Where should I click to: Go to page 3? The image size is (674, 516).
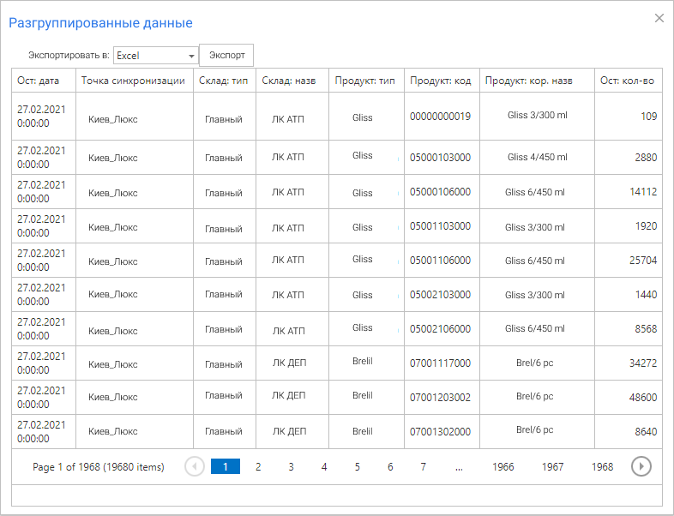291,466
